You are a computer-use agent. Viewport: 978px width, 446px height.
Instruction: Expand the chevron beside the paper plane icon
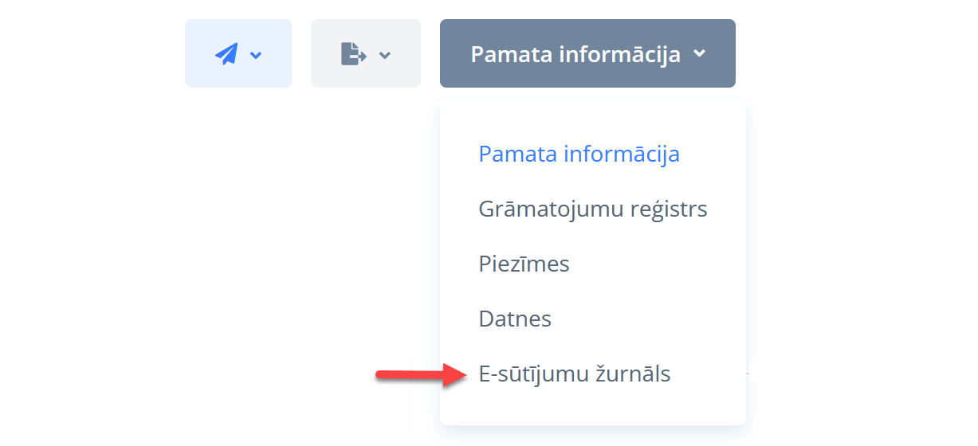256,55
